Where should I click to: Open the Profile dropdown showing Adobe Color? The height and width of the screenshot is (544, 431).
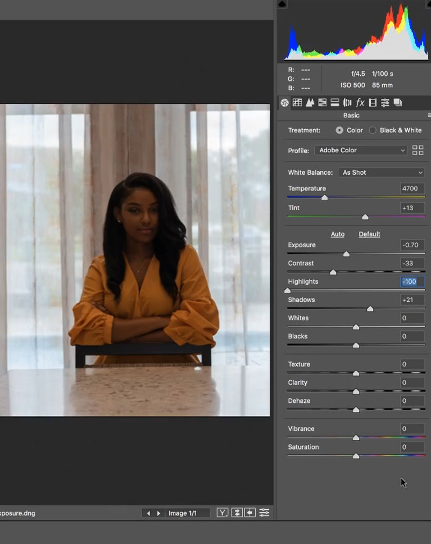[360, 150]
